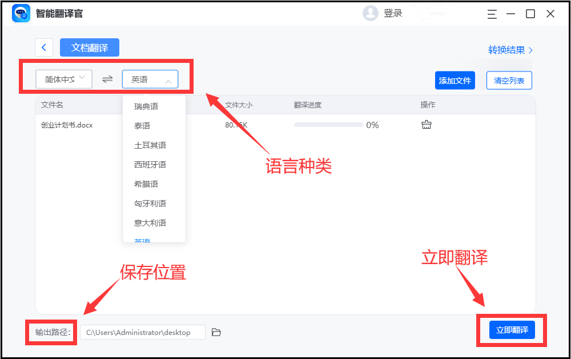Screen dimensions: 571x359
Task: Select 土耳其语 in the language menu
Action: 151,145
